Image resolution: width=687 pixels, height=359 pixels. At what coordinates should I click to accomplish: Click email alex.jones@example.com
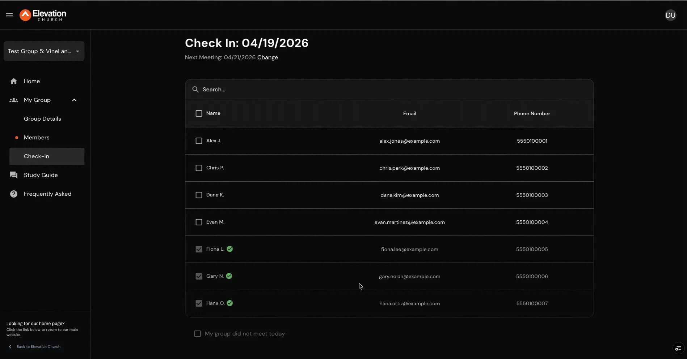[x=410, y=141]
